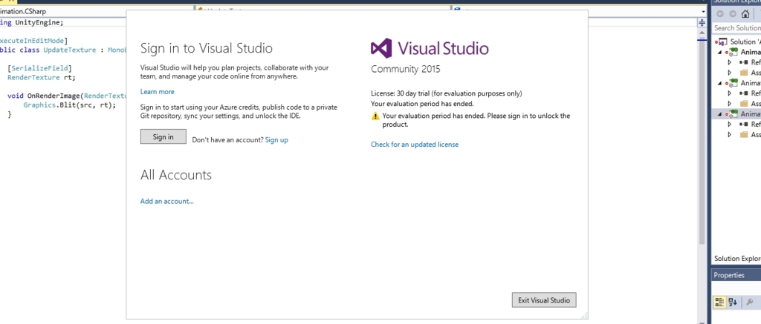Viewport: 761px width, 324px height.
Task: Click the Exit Visual Studio button
Action: pos(543,300)
